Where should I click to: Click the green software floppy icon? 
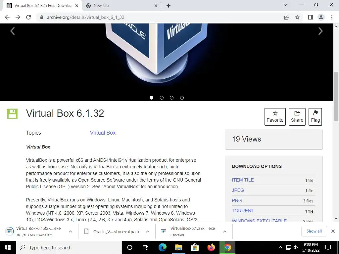12,114
